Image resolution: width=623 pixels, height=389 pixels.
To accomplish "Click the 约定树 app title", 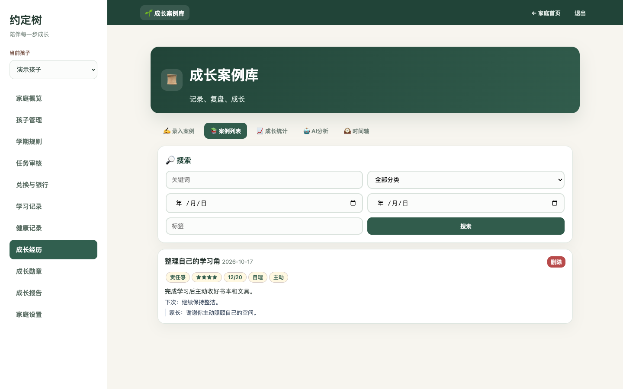I will click(x=26, y=20).
